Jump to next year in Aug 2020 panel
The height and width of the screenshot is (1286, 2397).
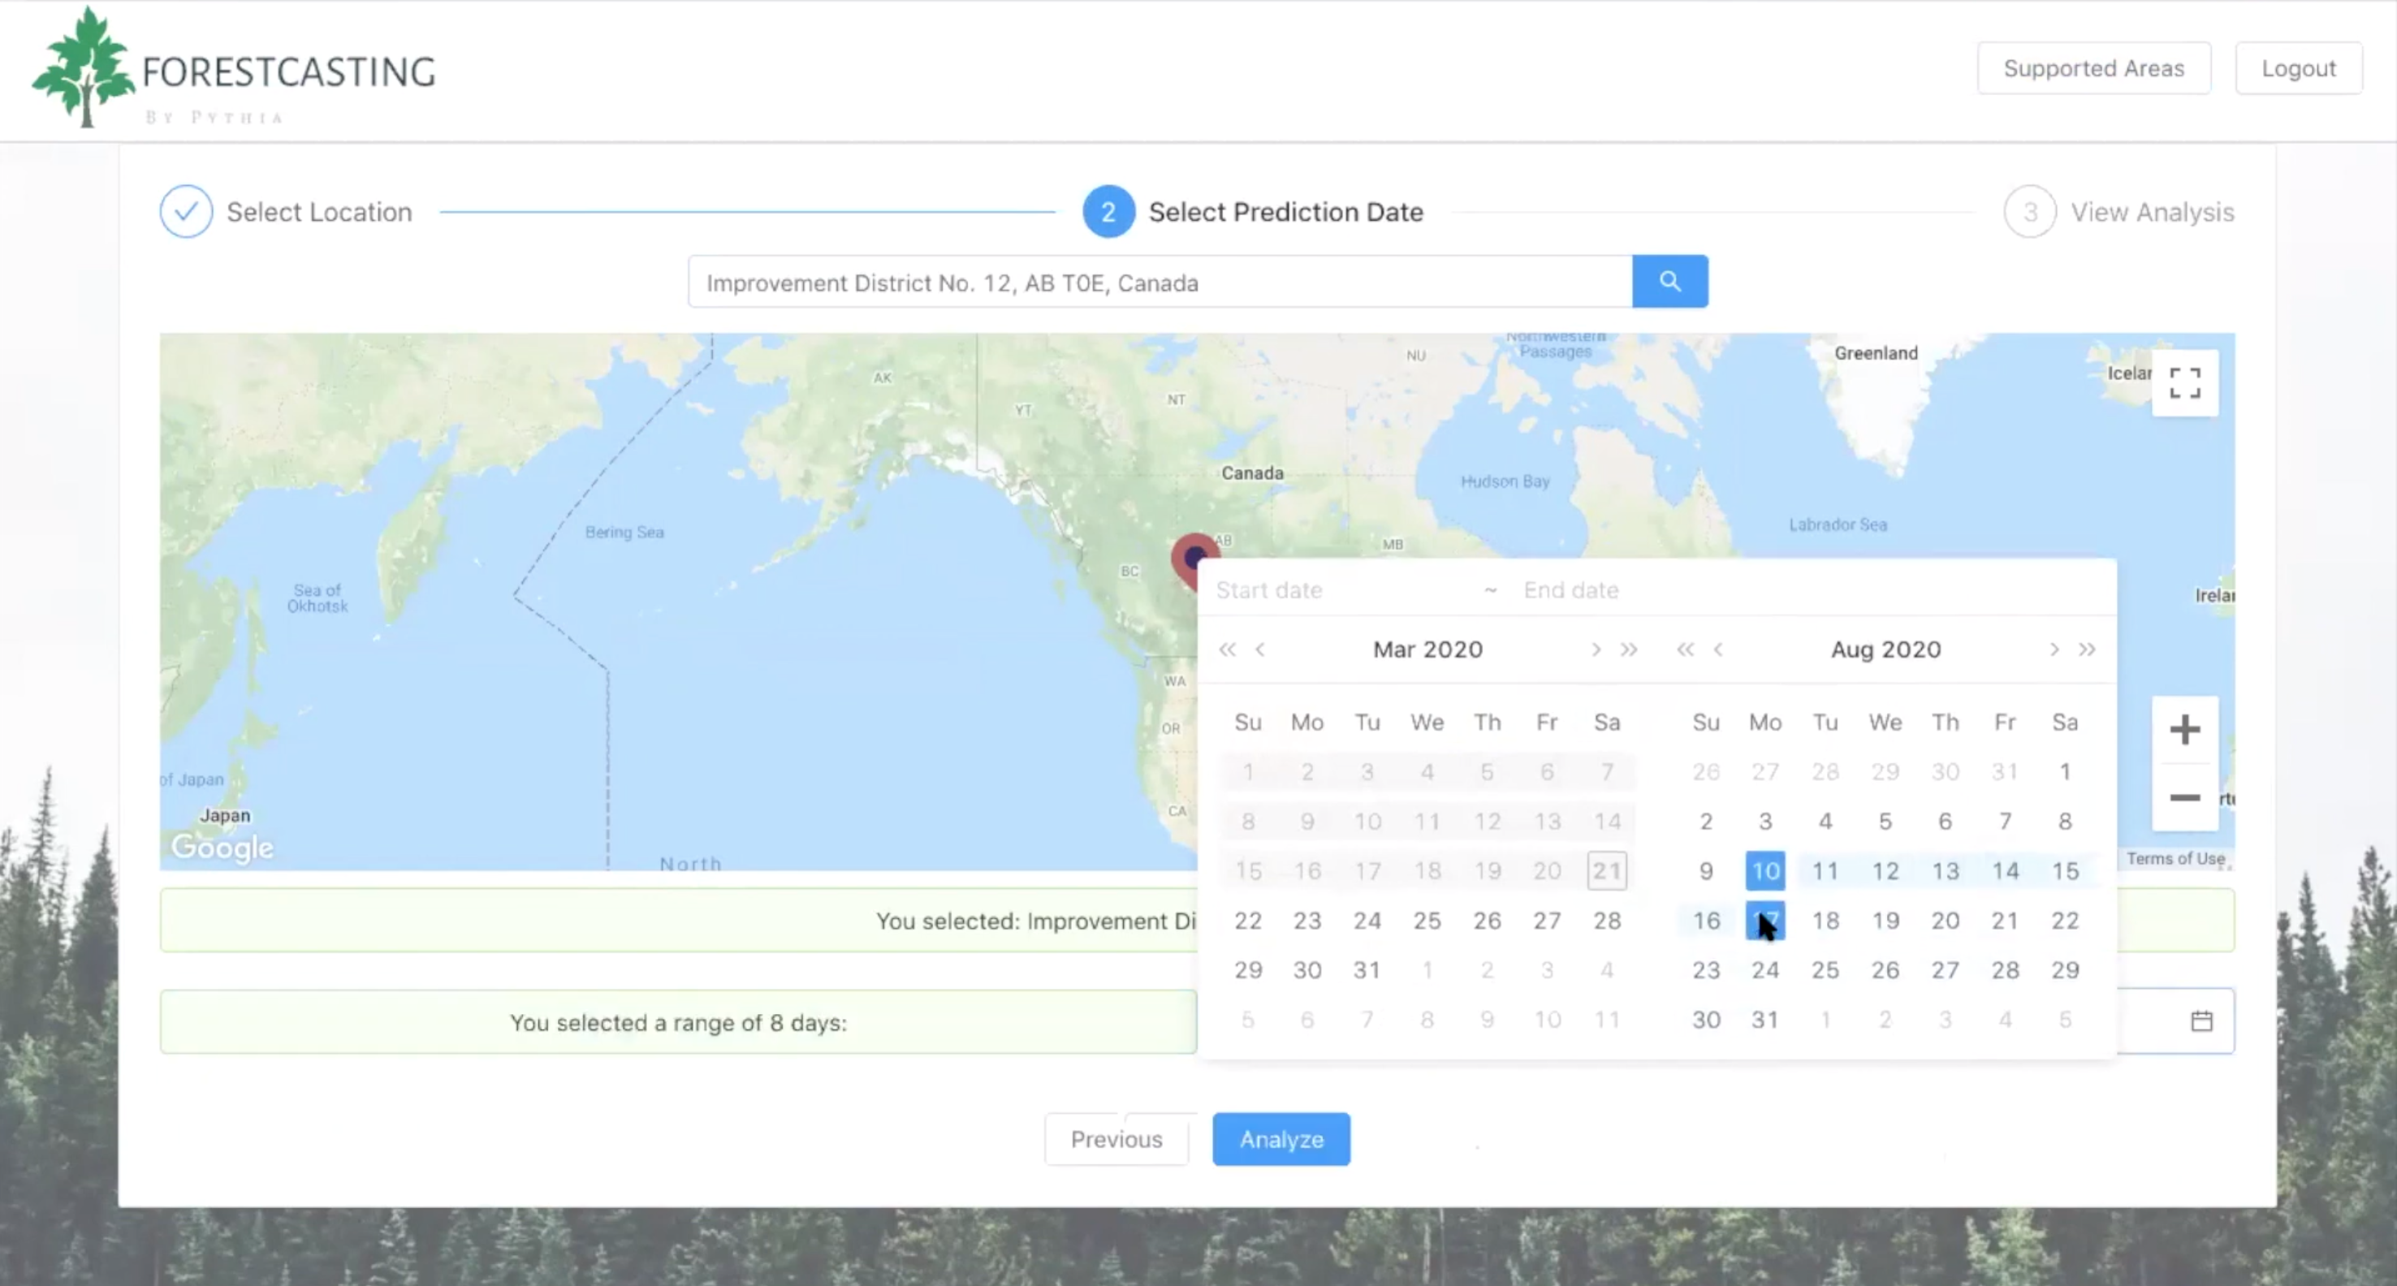pos(2087,649)
